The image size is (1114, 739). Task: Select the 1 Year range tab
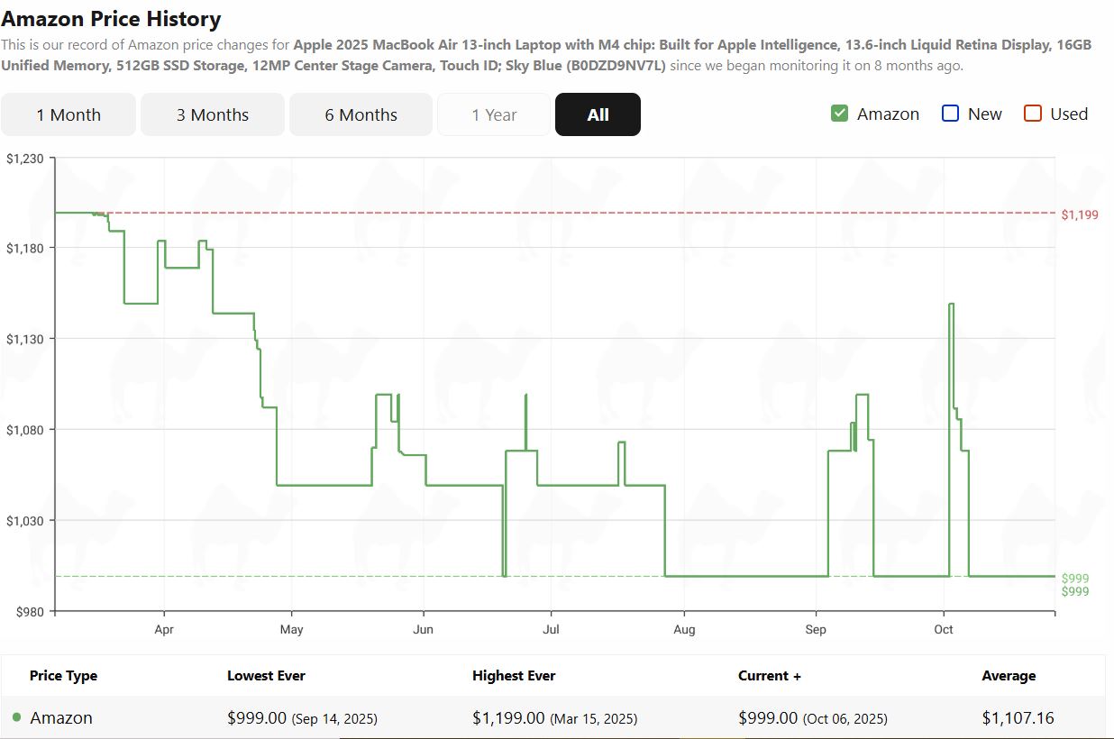point(494,114)
